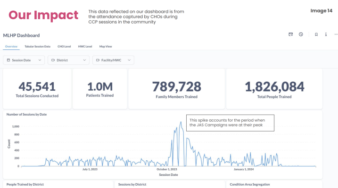Click the dashboard info icon

(326, 34)
